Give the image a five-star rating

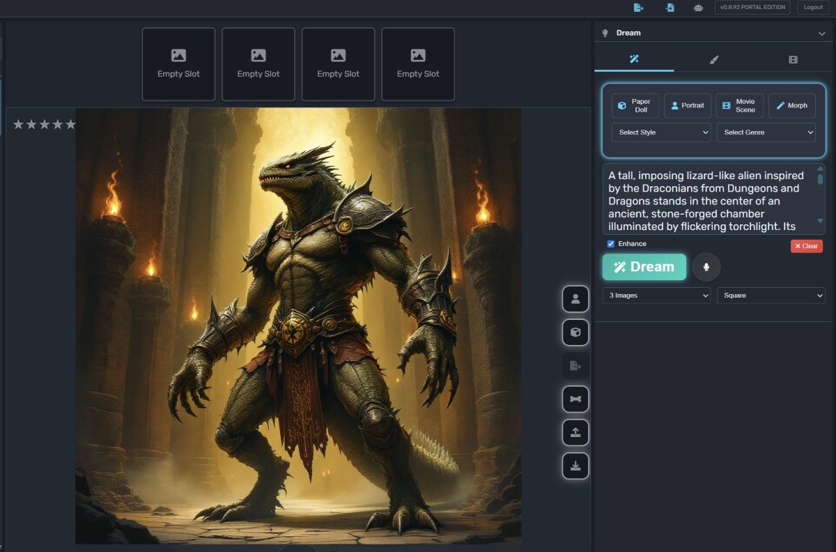[70, 124]
